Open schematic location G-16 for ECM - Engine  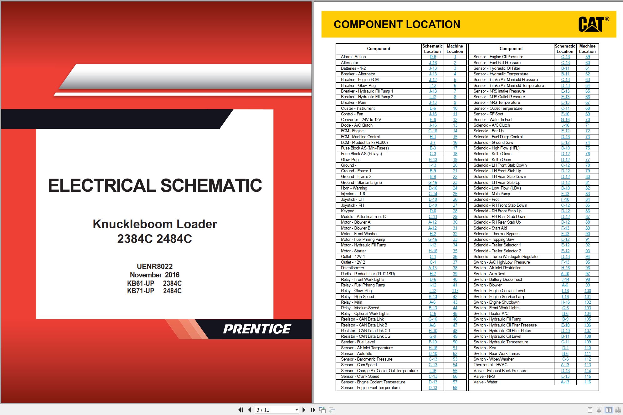433,131
